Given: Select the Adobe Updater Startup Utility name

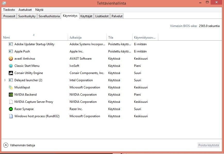Looking at the screenshot, I should 35,44.
